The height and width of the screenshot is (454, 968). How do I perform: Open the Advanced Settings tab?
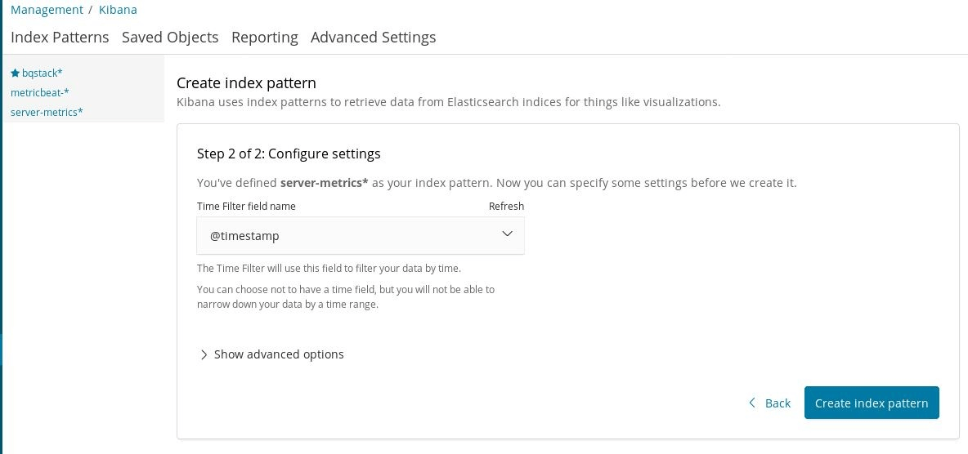pos(373,37)
